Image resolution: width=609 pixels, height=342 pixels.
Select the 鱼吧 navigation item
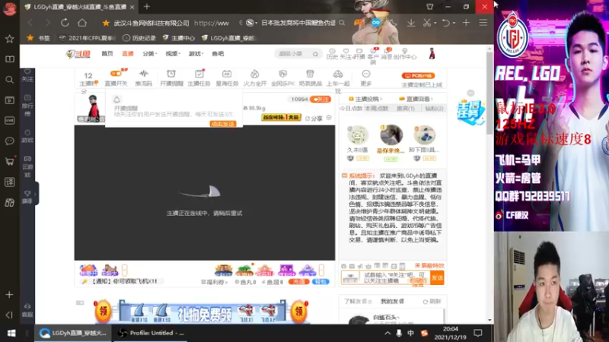coord(218,53)
